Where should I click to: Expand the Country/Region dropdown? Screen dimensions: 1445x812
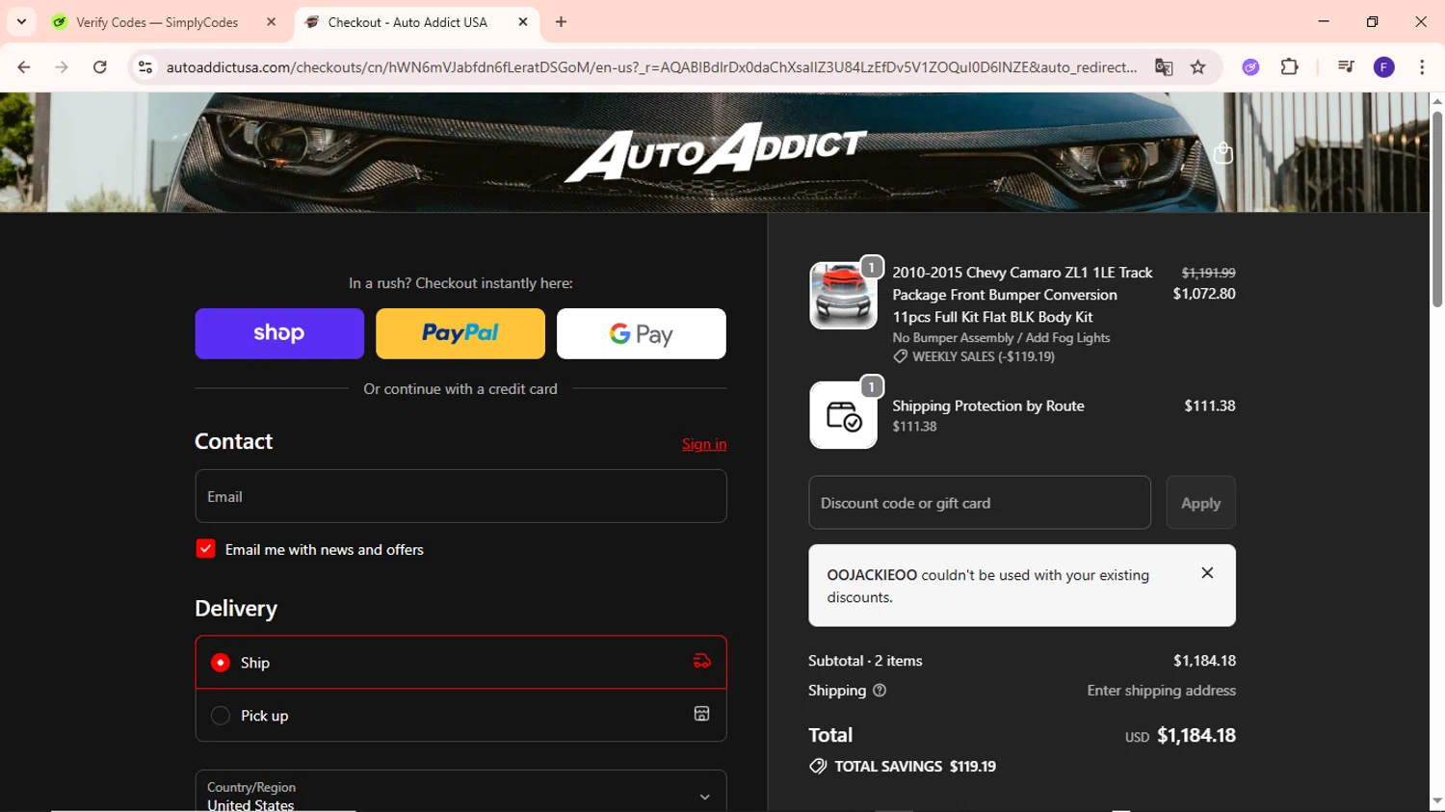(460, 792)
